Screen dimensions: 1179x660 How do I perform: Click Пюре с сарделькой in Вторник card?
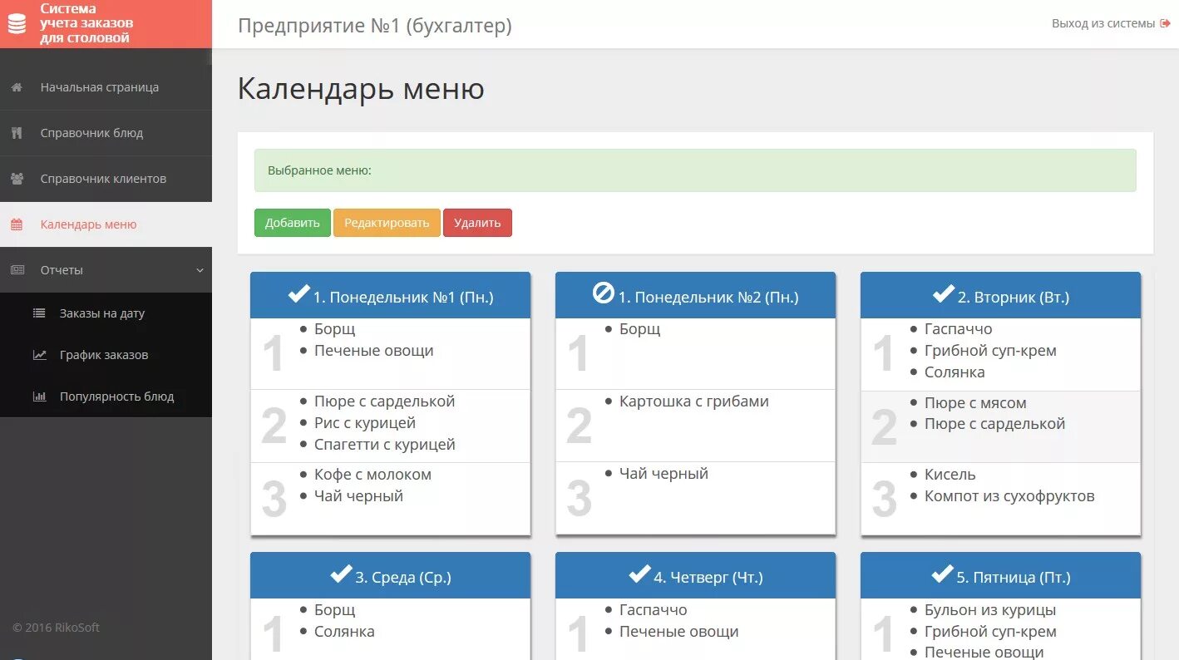tap(994, 424)
